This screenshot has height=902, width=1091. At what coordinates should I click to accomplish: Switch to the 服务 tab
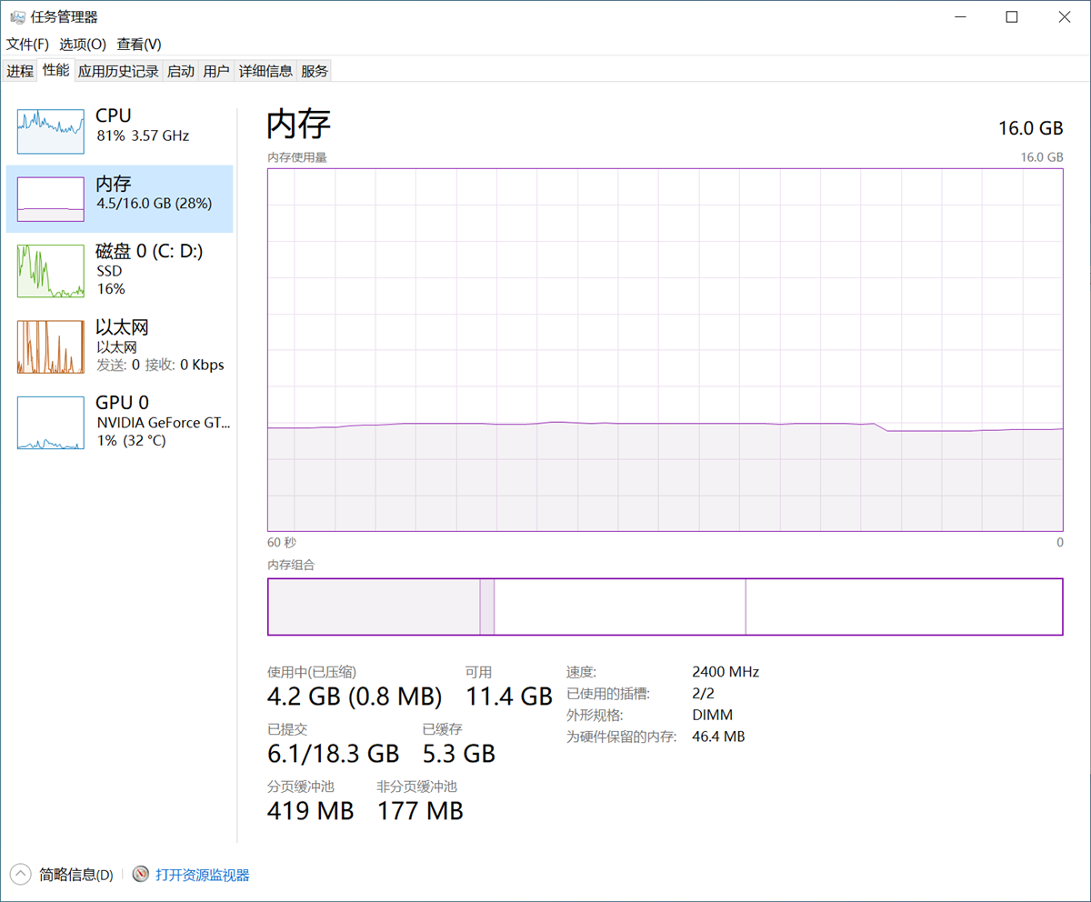click(315, 71)
